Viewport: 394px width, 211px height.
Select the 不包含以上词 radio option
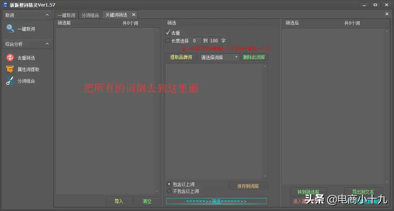click(x=169, y=191)
